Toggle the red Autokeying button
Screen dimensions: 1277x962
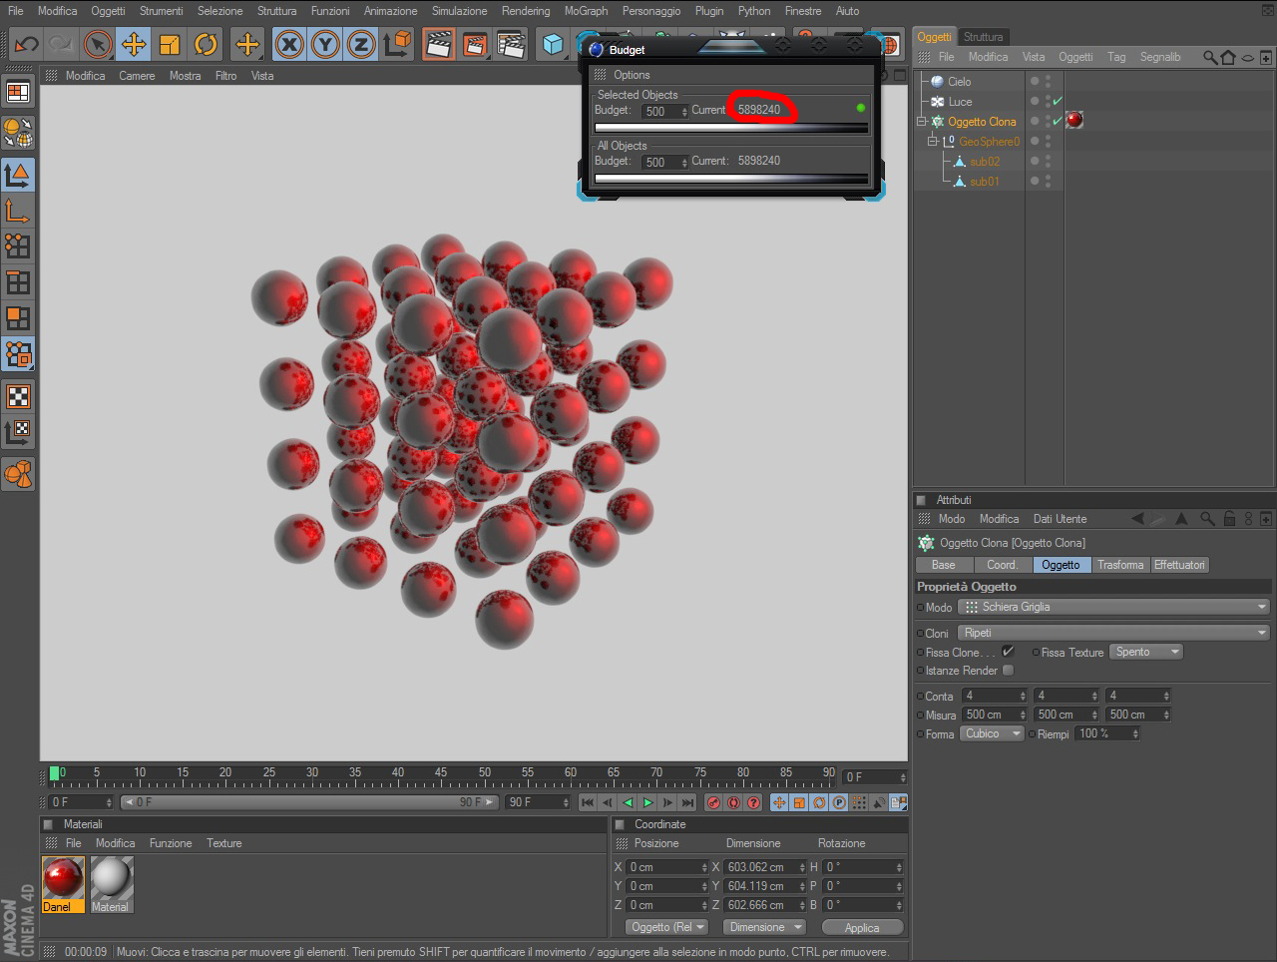point(733,802)
